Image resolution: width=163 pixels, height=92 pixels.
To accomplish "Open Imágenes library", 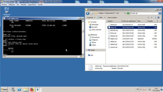I will click(x=94, y=40).
